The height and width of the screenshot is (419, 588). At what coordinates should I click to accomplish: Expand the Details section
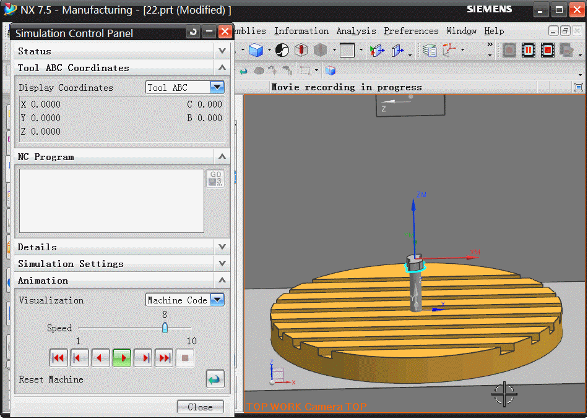(222, 247)
